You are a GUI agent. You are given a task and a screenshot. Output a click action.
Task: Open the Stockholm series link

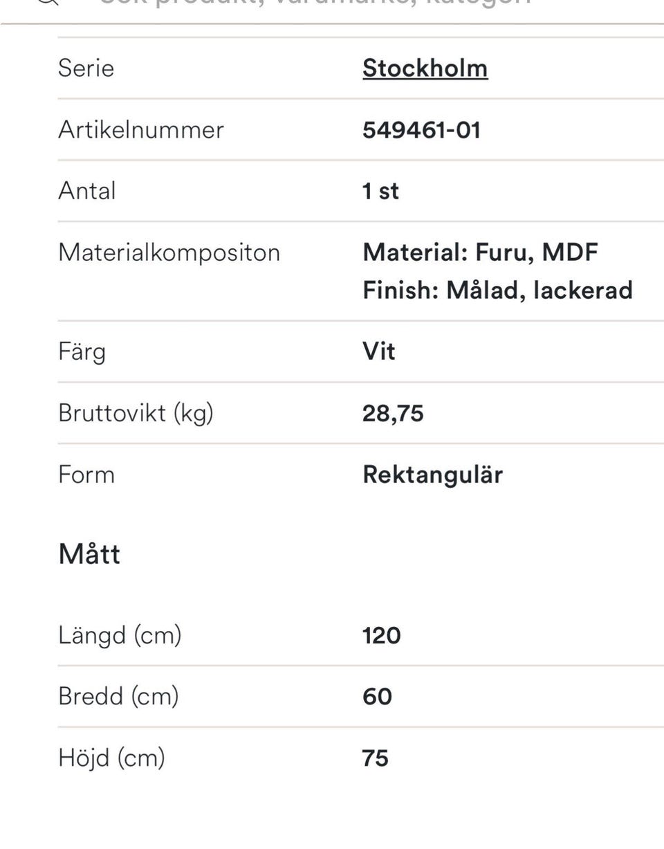(x=425, y=69)
